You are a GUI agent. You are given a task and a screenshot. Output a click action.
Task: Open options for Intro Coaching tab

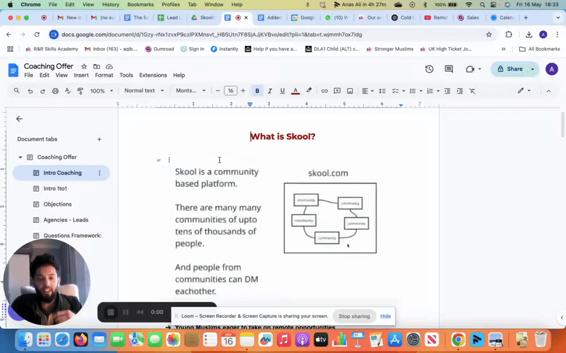[x=99, y=173]
